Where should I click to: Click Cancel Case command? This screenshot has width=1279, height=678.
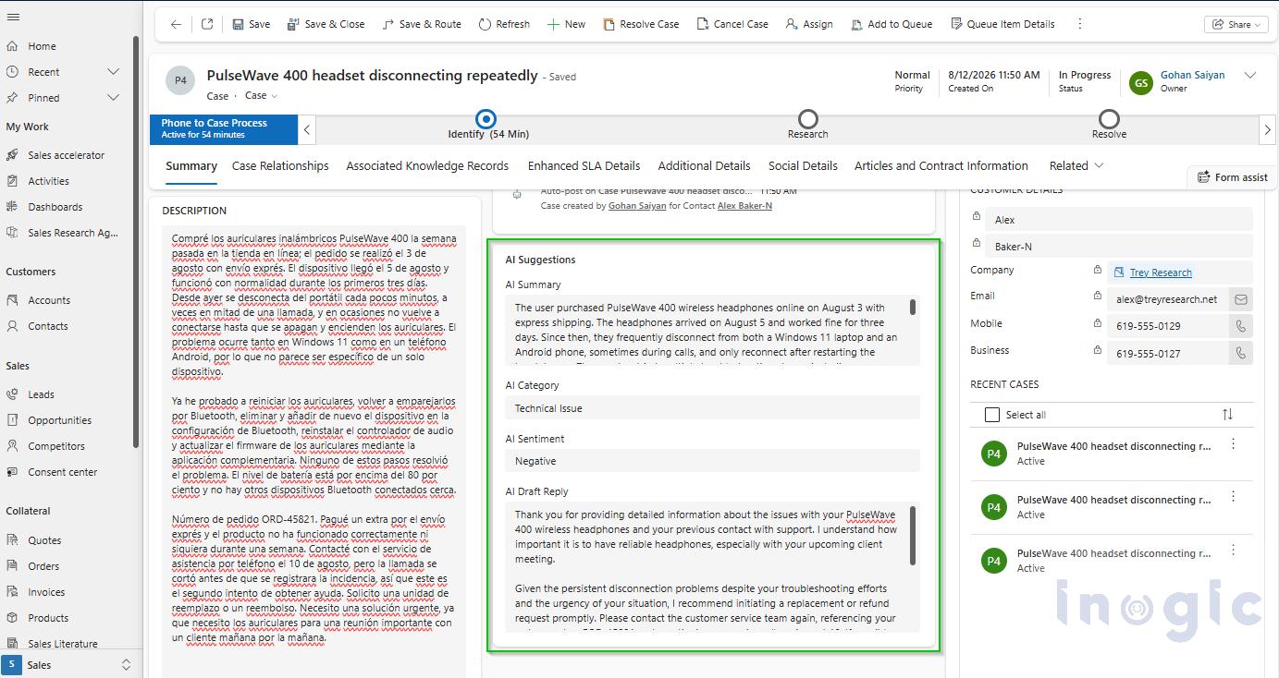coord(732,24)
